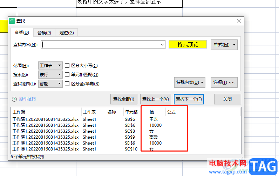Click the 查找上一个(V) button
This screenshot has width=279, height=176.
[156, 99]
